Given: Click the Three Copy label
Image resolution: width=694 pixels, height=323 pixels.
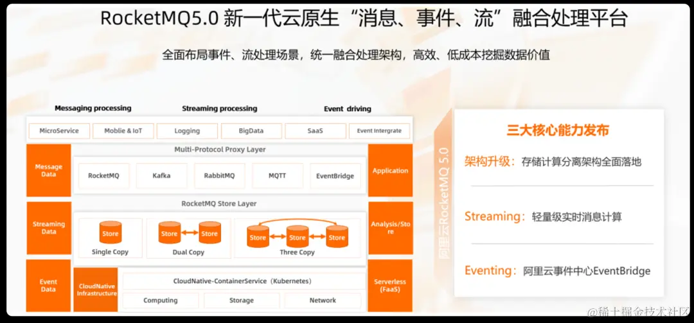Looking at the screenshot, I should (x=298, y=252).
